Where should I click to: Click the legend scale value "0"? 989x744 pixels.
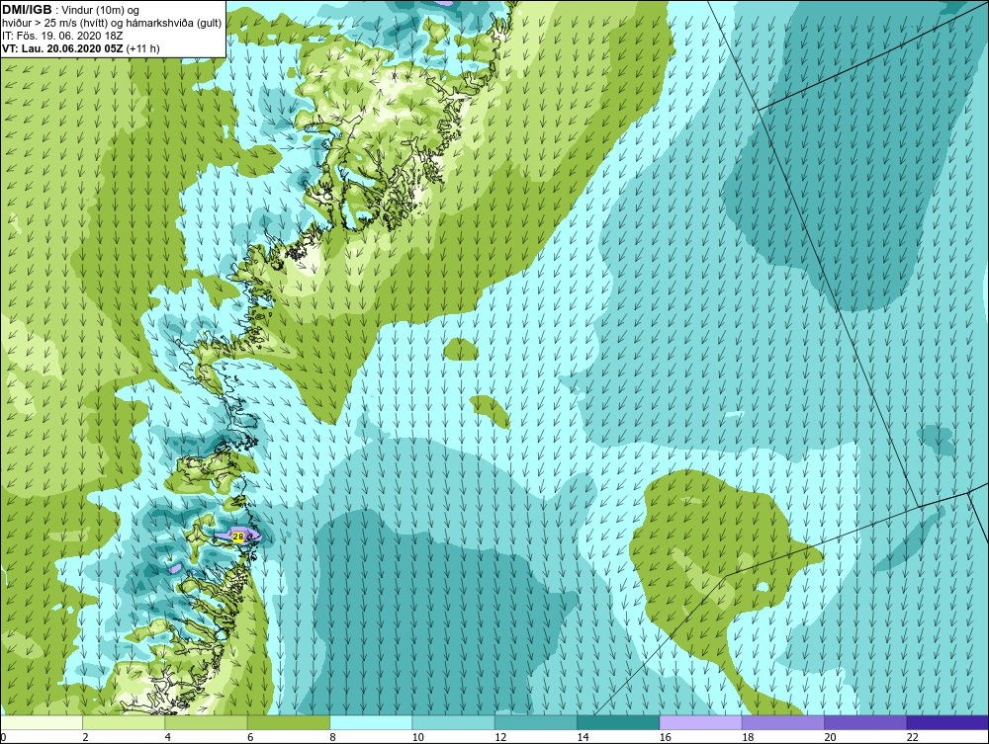[3, 738]
